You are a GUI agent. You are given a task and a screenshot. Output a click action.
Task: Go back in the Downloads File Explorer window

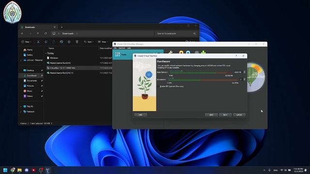coord(22,33)
